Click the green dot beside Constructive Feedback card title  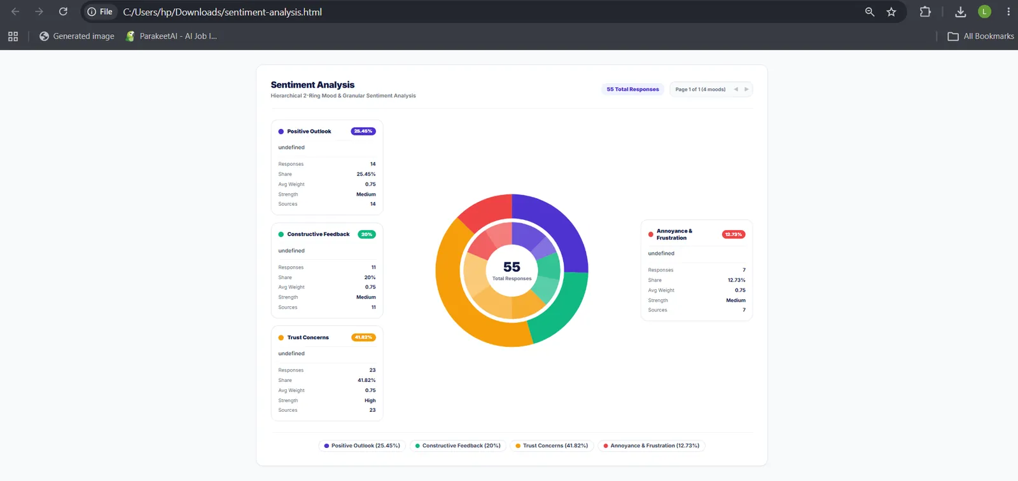281,234
